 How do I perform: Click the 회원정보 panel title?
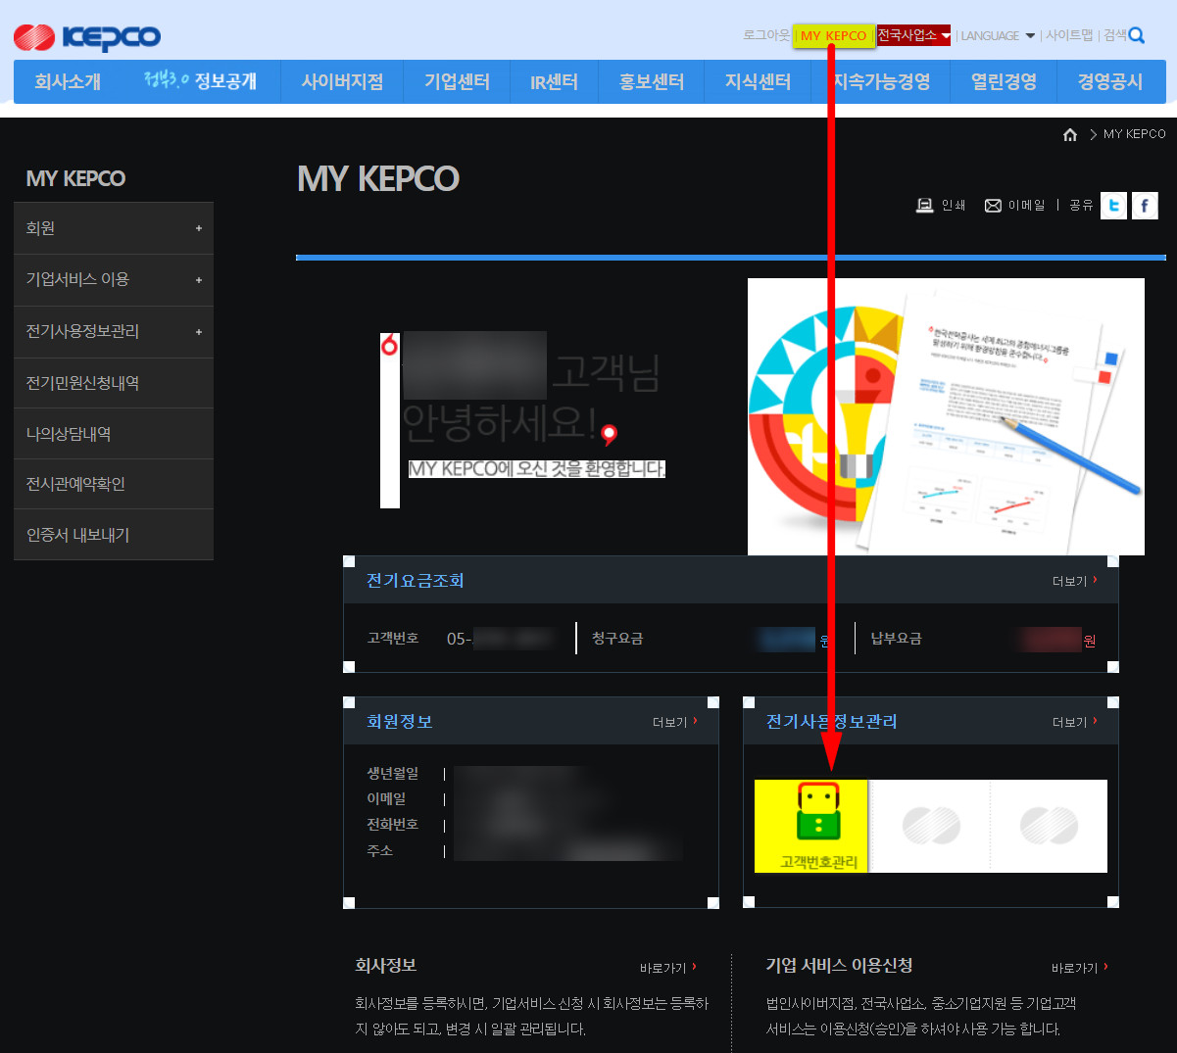(x=400, y=722)
